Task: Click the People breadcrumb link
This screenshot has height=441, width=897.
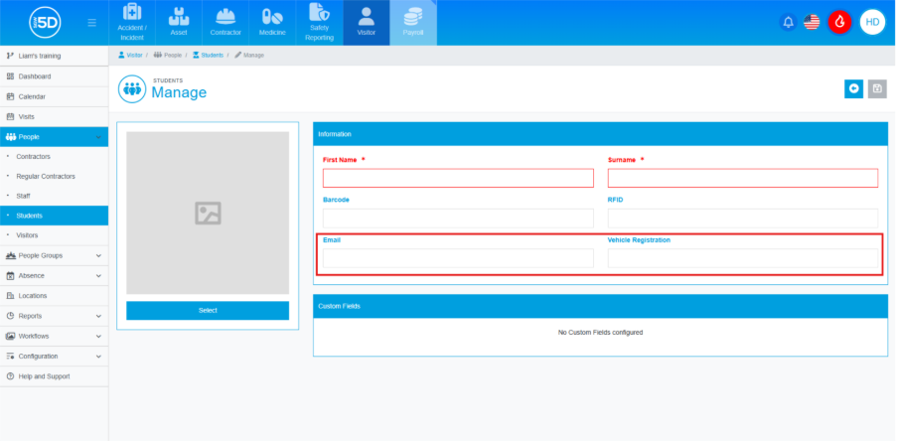Action: 169,55
